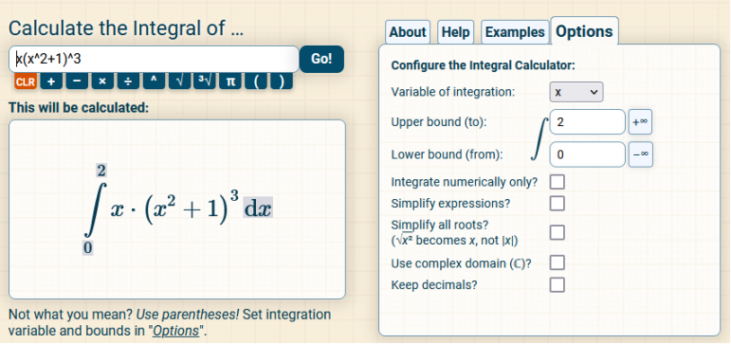This screenshot has height=344, width=731.
Task: Open the Help tab
Action: [x=455, y=32]
